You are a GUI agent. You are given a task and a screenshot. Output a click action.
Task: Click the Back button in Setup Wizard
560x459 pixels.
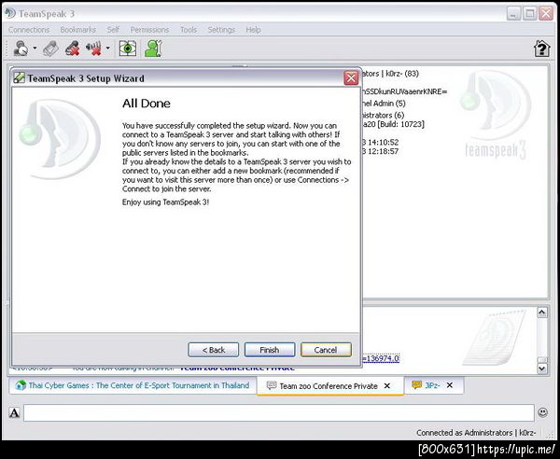(x=213, y=350)
